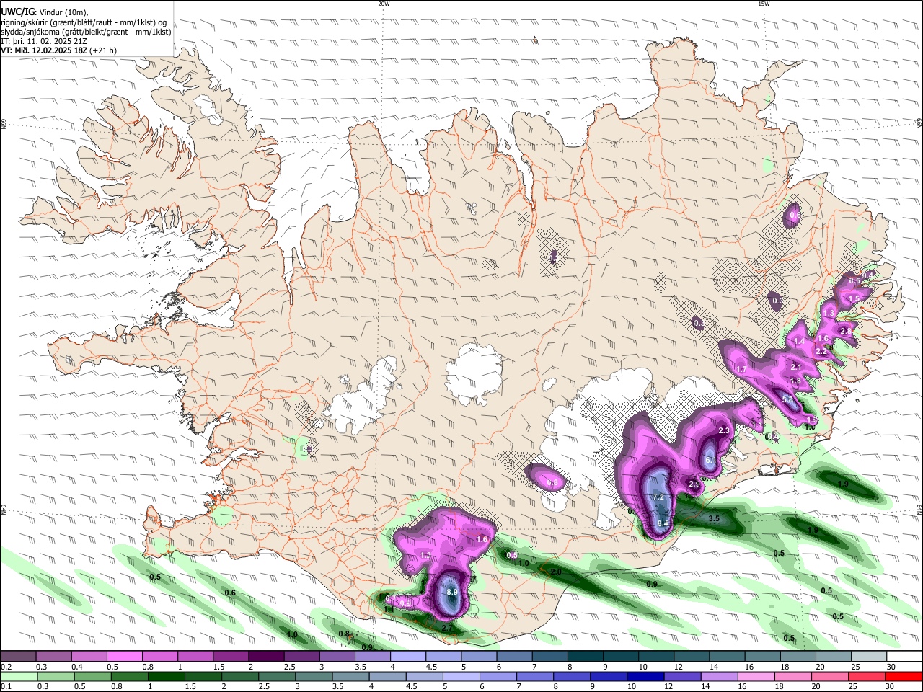Click the 3.5 rain value label
The width and height of the screenshot is (923, 692).
point(714,518)
